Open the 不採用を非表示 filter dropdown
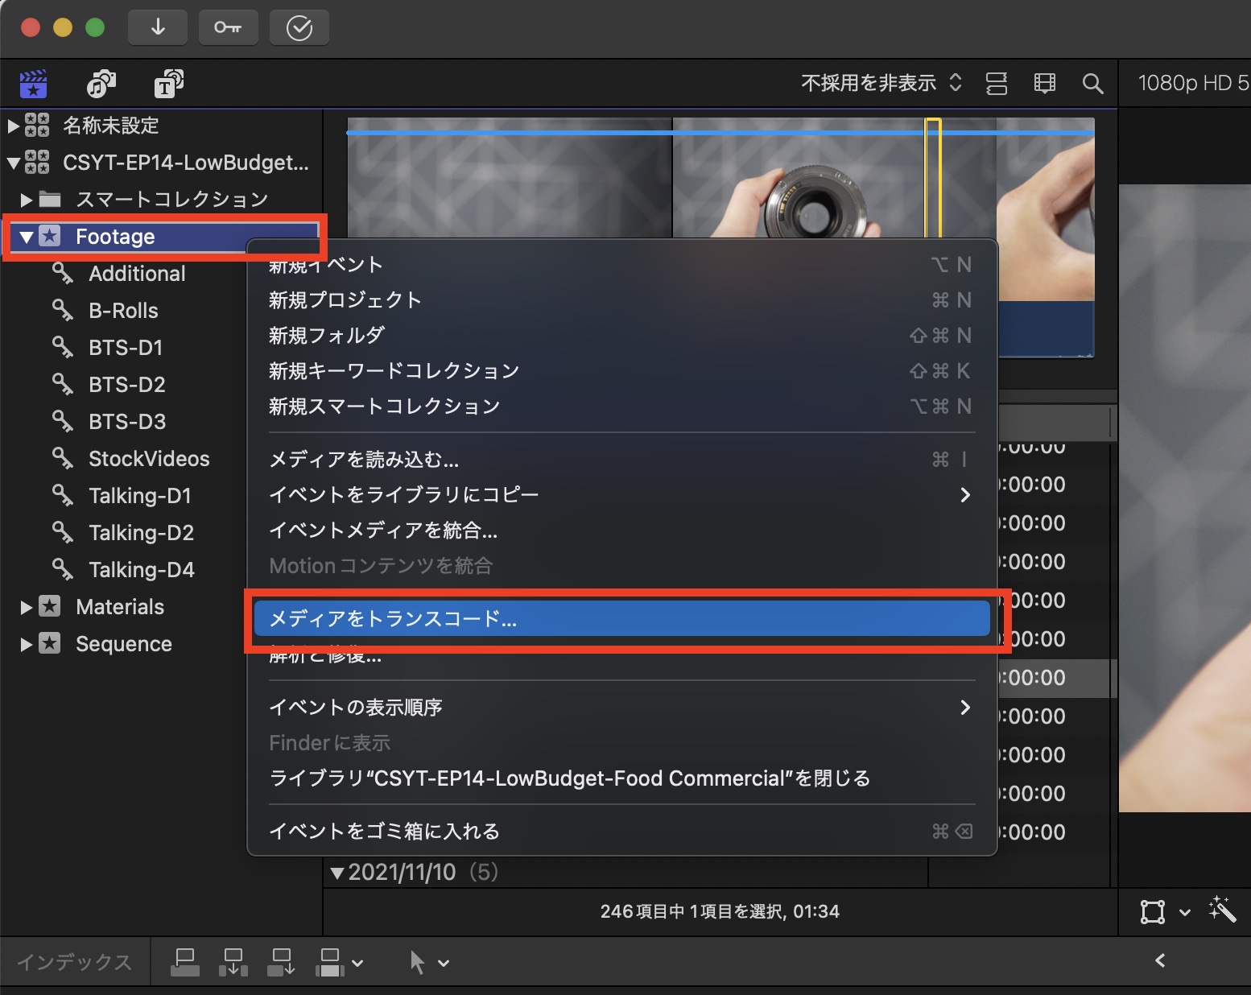 click(x=881, y=83)
